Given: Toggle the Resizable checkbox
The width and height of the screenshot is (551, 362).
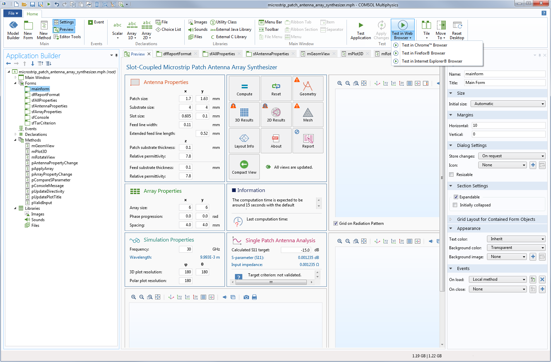Looking at the screenshot, I should tap(451, 175).
